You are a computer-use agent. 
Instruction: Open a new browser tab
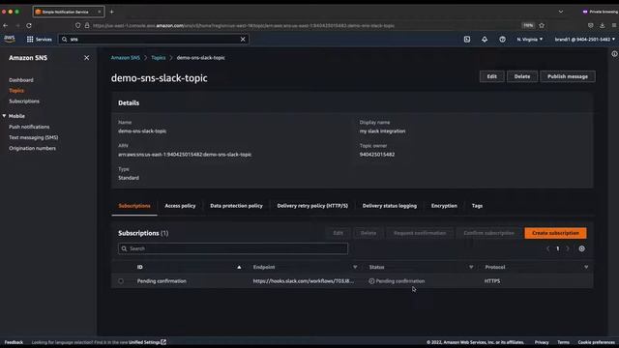click(112, 12)
